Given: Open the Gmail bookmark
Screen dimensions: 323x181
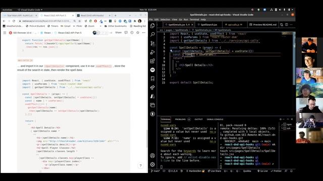Looking at the screenshot, I should click(x=66, y=26).
